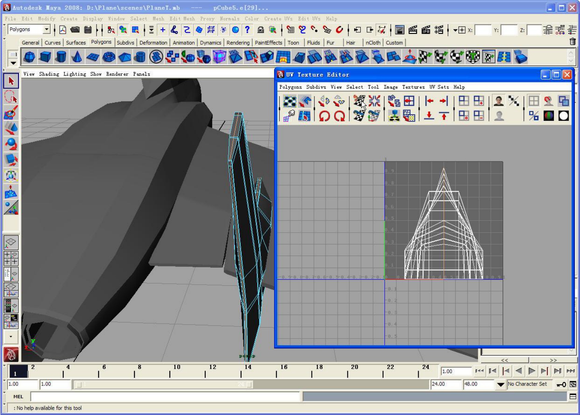The width and height of the screenshot is (580, 415).
Task: Click Align UVs to minimum V icon
Action: (x=429, y=116)
